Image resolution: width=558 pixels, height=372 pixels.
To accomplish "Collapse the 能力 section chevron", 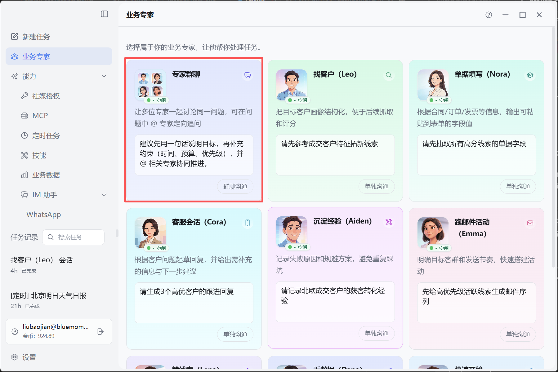I will click(x=104, y=76).
